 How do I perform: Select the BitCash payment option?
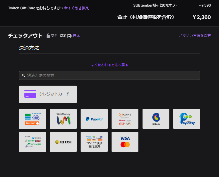coord(156,119)
